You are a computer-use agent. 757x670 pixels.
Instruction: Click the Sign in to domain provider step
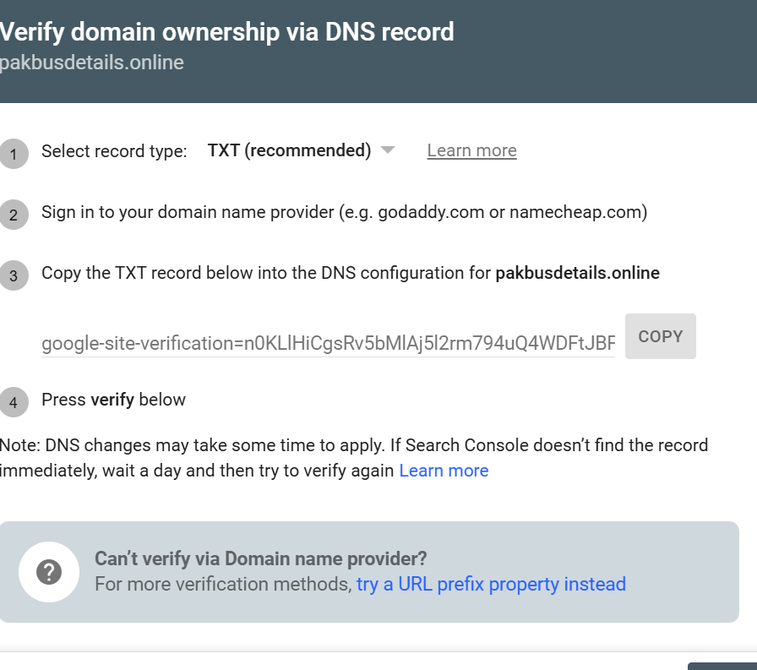(x=344, y=212)
